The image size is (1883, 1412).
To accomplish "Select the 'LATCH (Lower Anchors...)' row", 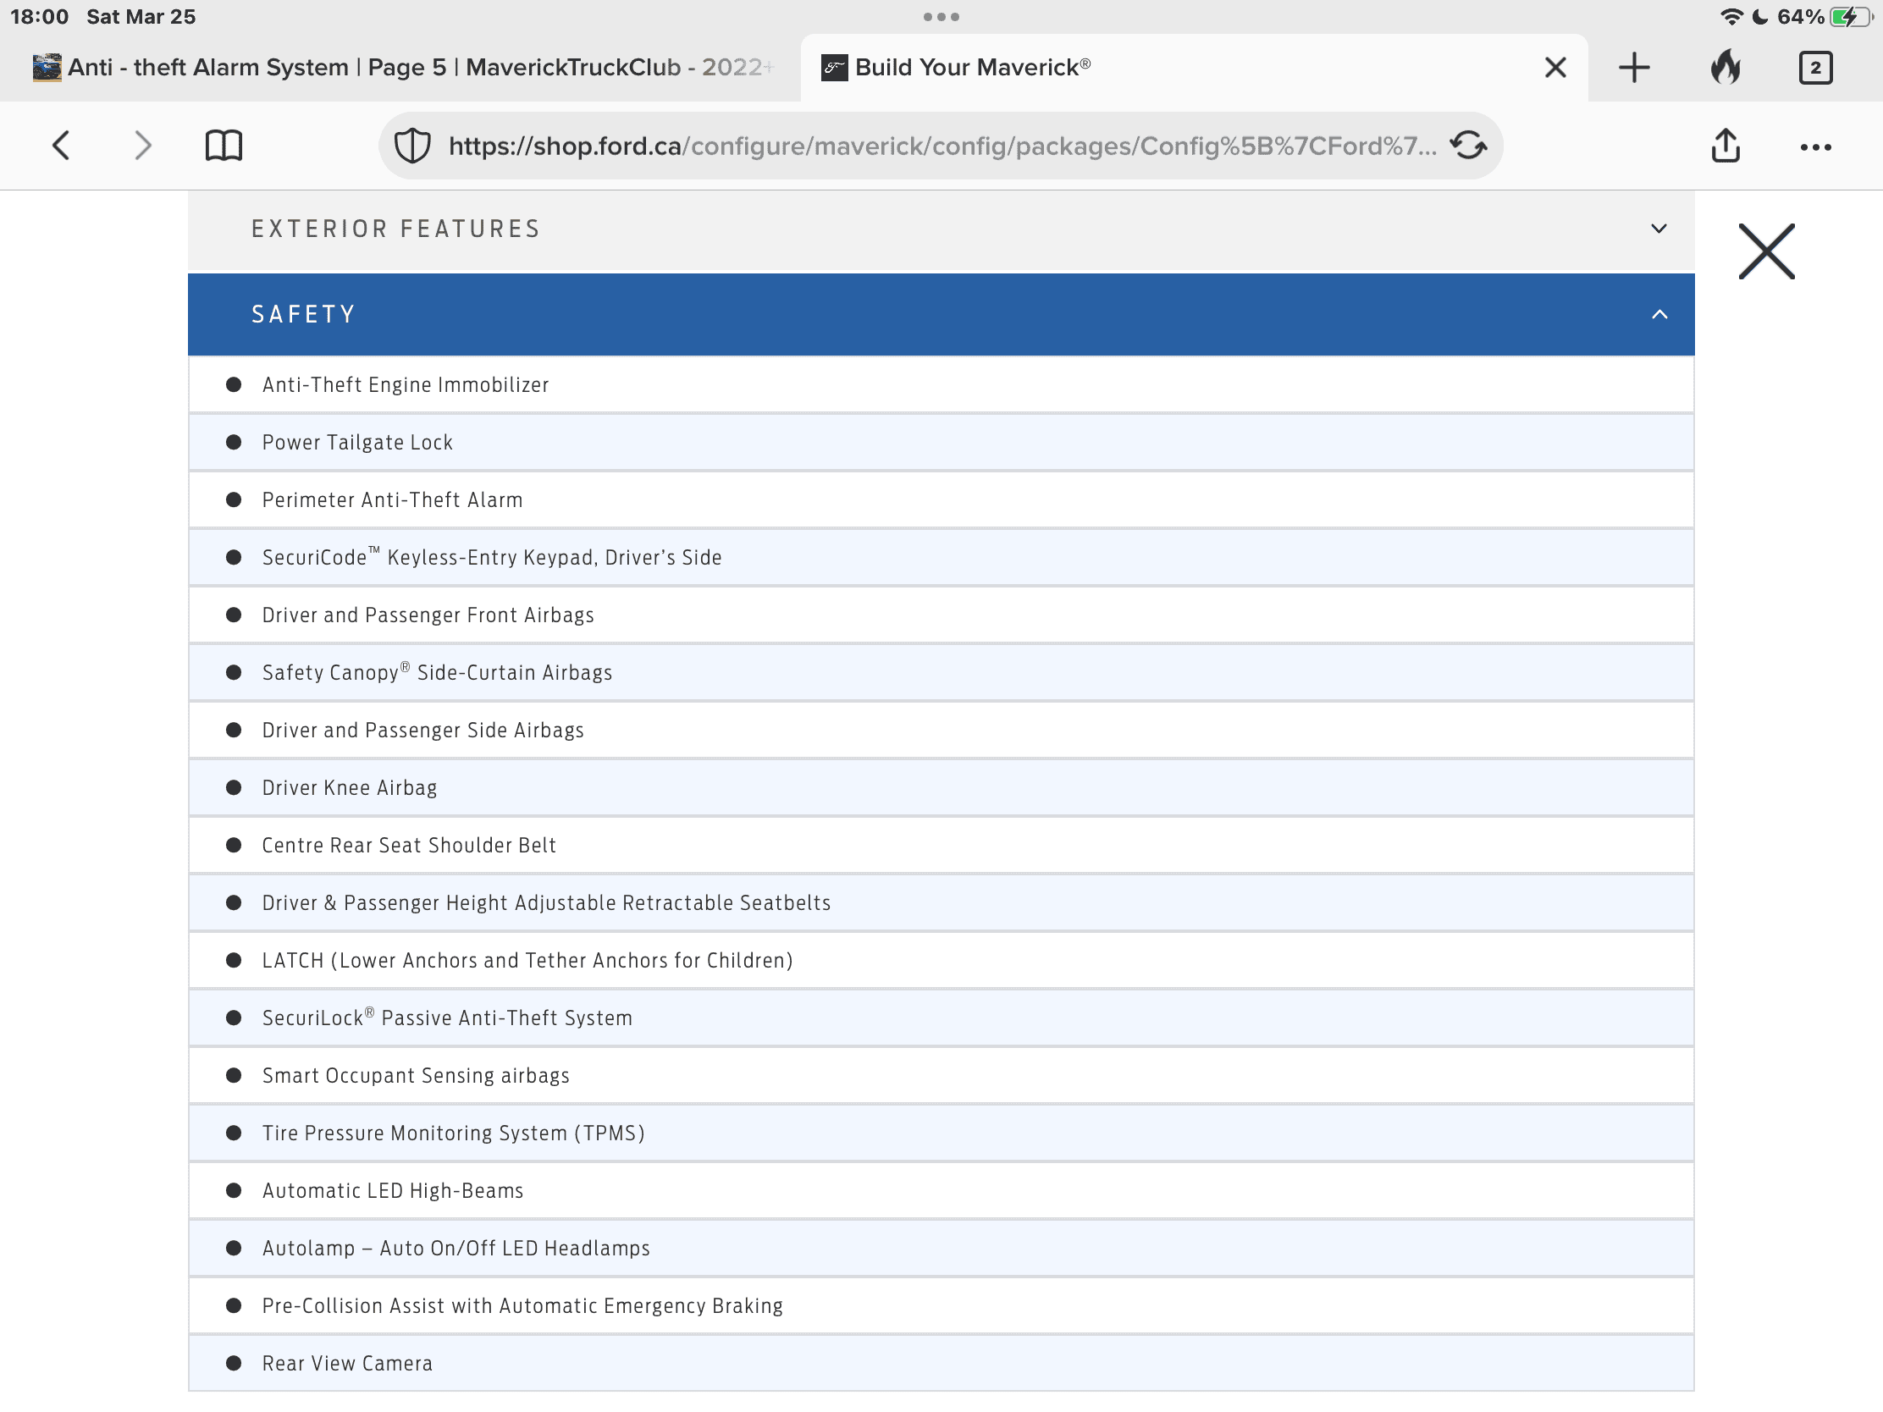I will [x=941, y=961].
